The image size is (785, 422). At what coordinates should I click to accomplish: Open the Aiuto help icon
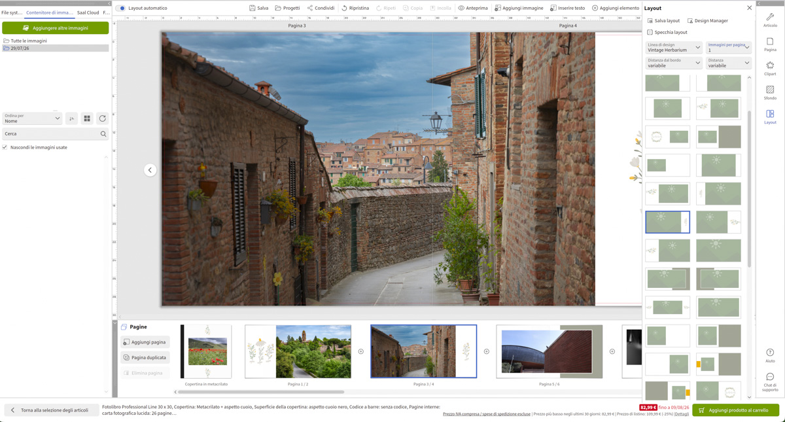click(x=770, y=355)
